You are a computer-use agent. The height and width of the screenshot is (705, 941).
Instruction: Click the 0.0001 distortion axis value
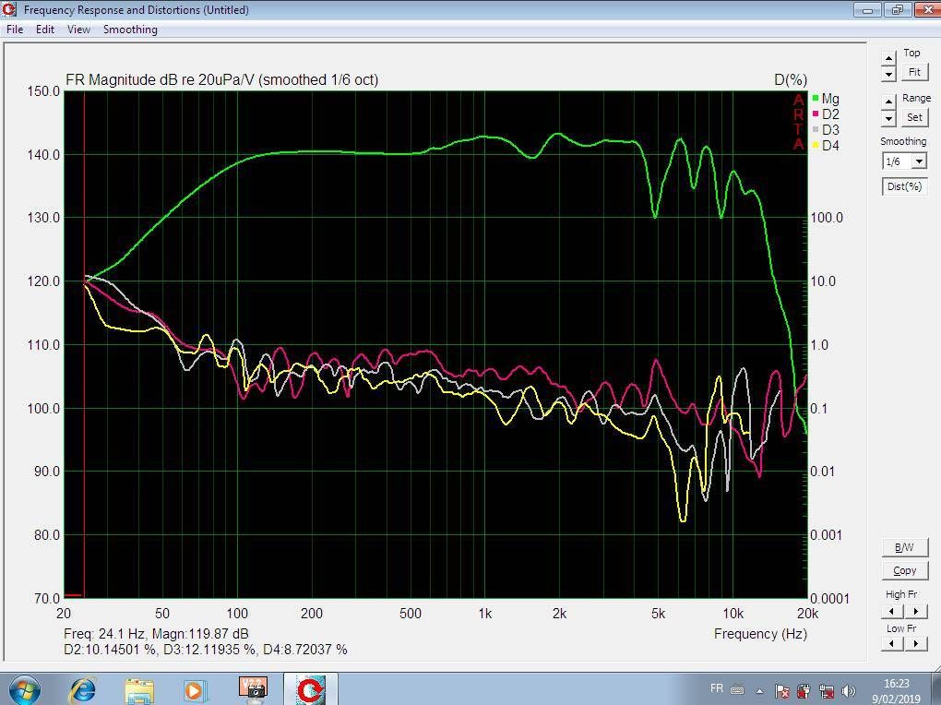pyautogui.click(x=829, y=599)
